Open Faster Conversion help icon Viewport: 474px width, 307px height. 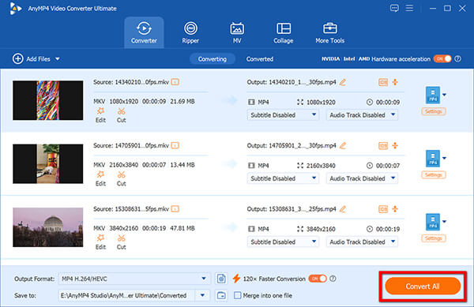click(x=333, y=279)
